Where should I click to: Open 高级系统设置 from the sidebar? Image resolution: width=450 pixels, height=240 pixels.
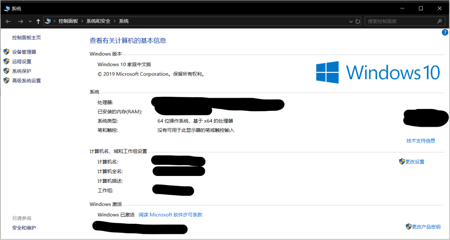pos(26,81)
